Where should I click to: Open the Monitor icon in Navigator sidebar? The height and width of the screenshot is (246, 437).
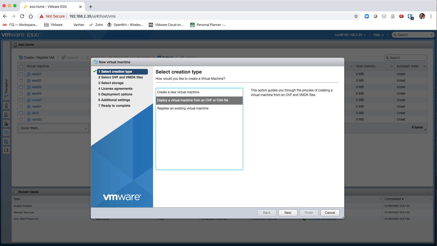pos(6,124)
